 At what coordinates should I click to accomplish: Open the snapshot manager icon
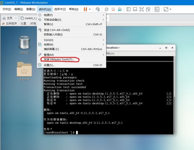pyautogui.click(x=120, y=9)
